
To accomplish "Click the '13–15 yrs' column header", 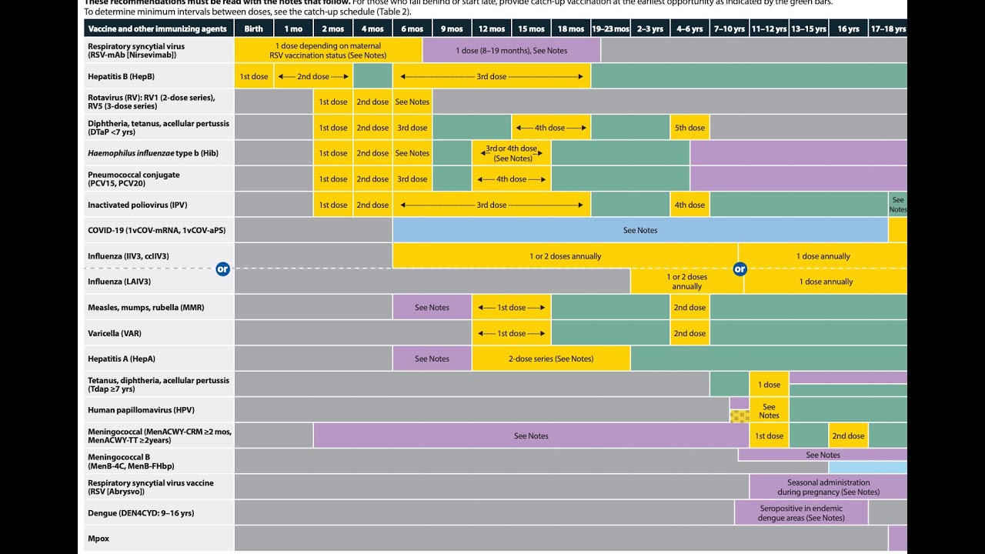I will pyautogui.click(x=809, y=28).
